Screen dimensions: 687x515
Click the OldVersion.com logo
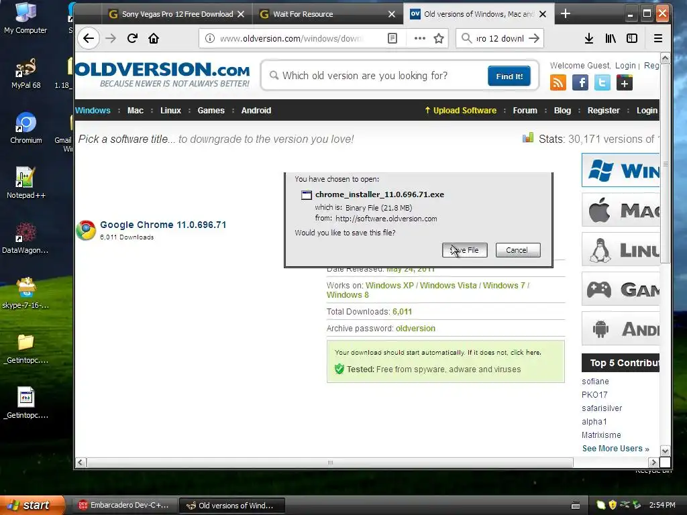coord(162,74)
